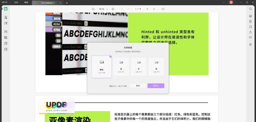Open the 帮助 menu
Viewport: 256px width, 122px height.
26,2
